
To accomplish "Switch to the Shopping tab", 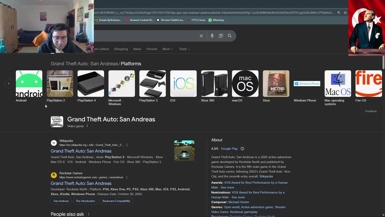I will [x=121, y=49].
